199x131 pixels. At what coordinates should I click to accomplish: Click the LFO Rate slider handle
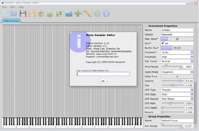pyautogui.click(x=170, y=103)
